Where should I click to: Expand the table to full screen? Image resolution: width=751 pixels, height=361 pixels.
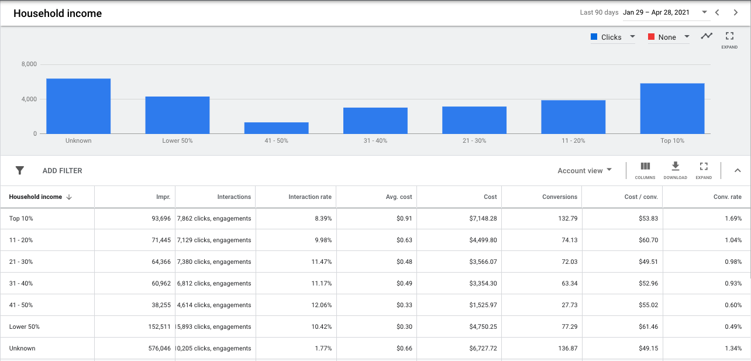coord(704,170)
